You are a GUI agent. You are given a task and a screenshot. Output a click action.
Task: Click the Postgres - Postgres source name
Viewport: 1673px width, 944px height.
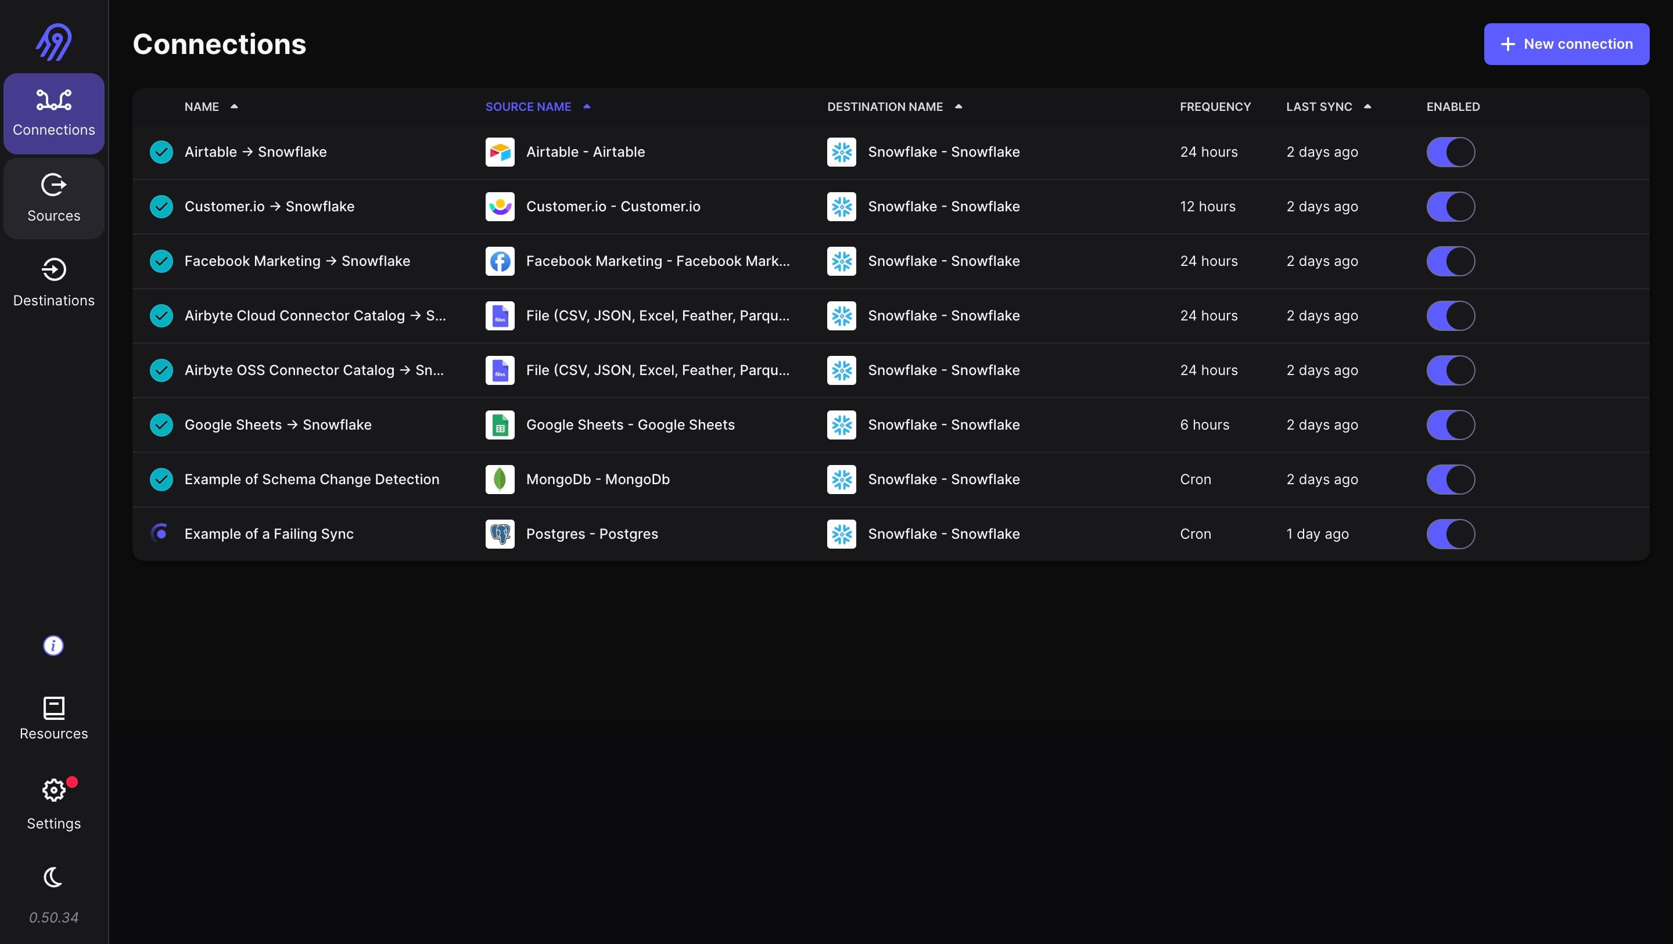(x=592, y=534)
